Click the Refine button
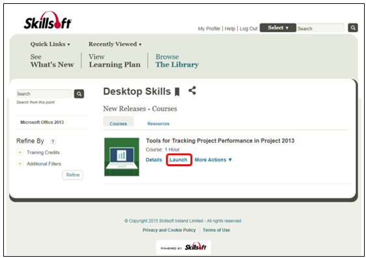Image resolution: width=366 pixels, height=258 pixels. point(73,175)
